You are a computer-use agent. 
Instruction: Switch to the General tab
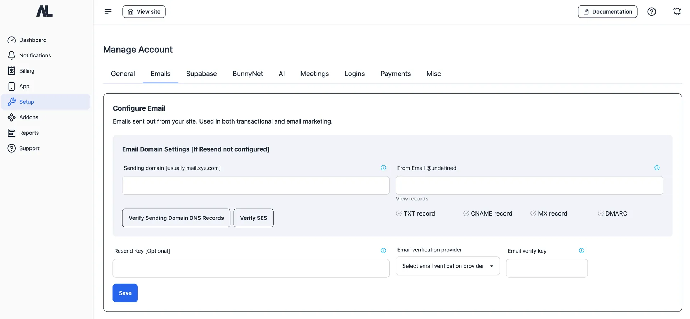coord(123,74)
